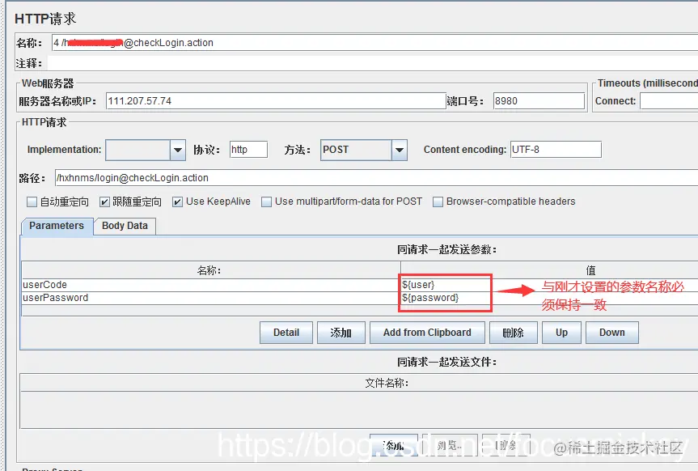This screenshot has width=698, height=471.
Task: Open the 方法 POST method dropdown
Action: [x=400, y=151]
